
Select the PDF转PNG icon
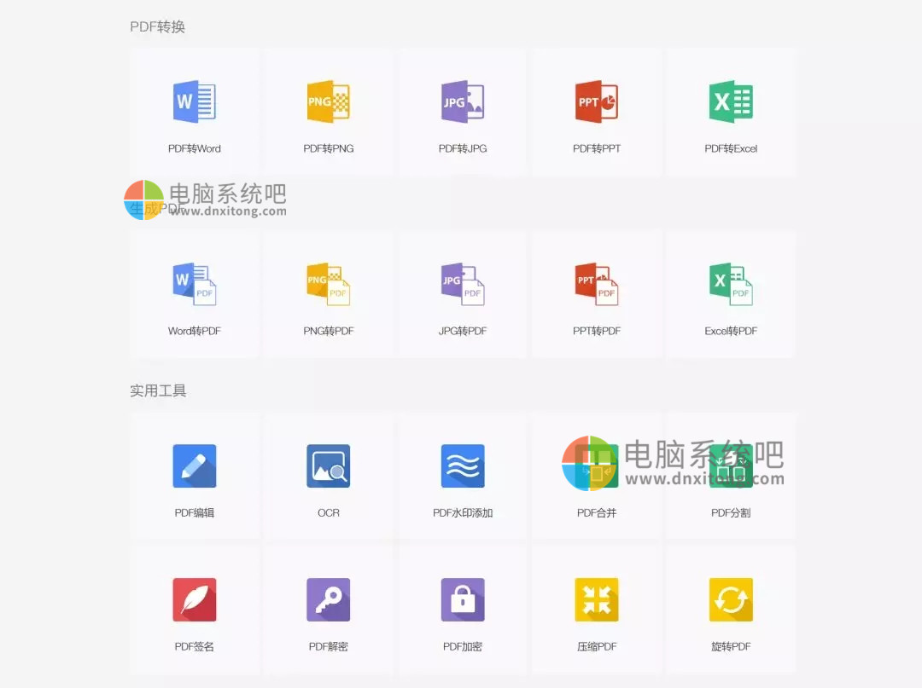[x=329, y=102]
